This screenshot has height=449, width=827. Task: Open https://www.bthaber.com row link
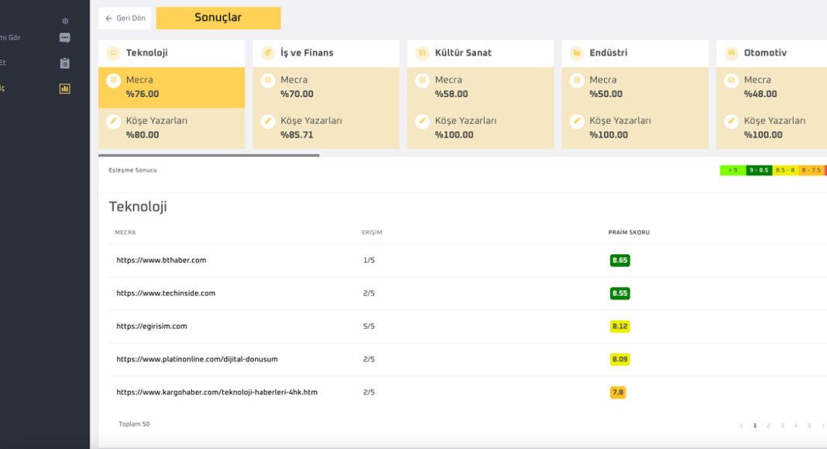[x=161, y=260]
